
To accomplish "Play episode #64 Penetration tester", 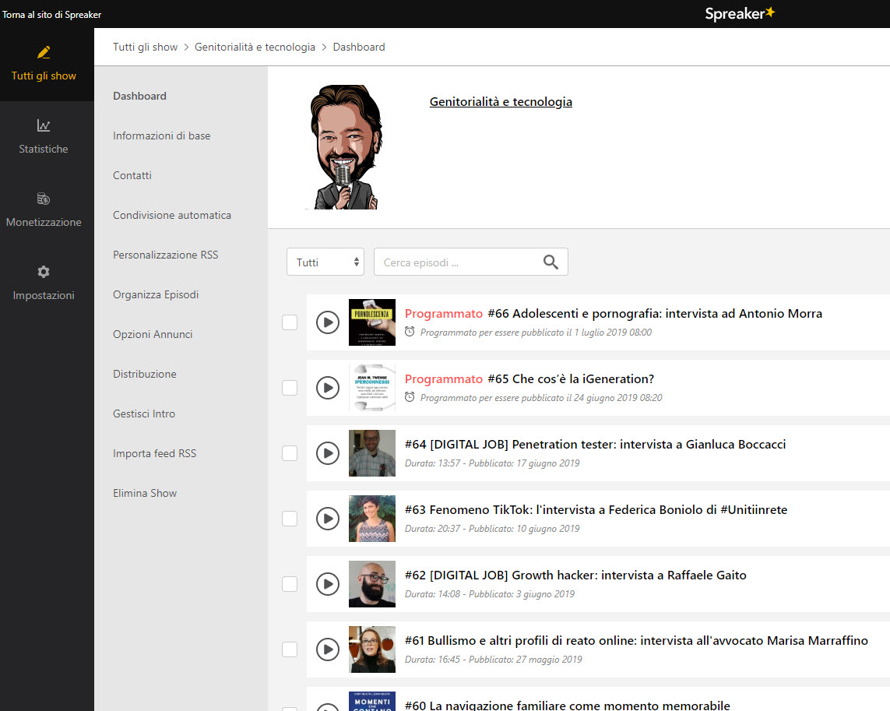I will click(x=328, y=453).
